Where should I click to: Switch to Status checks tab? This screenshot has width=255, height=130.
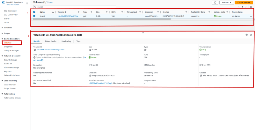click(x=50, y=41)
